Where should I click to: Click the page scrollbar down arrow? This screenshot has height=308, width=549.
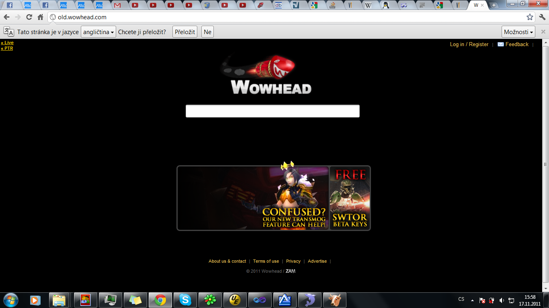[x=545, y=289]
